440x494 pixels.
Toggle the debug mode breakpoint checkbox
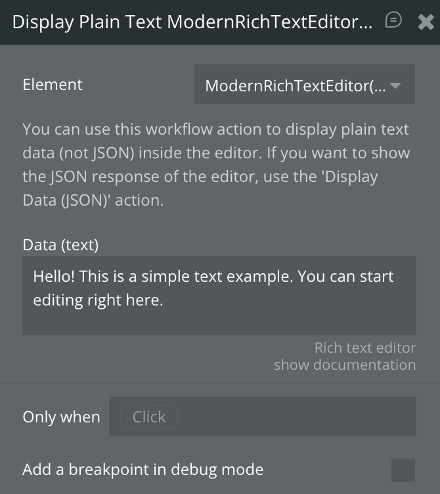point(403,470)
